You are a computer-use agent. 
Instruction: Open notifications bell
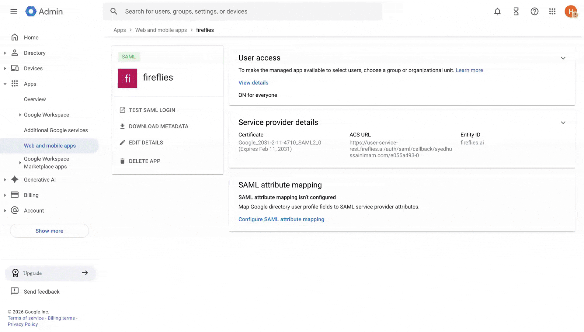[497, 12]
